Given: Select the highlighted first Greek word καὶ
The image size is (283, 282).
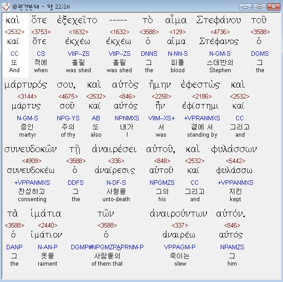Looking at the screenshot, I should click(13, 20).
